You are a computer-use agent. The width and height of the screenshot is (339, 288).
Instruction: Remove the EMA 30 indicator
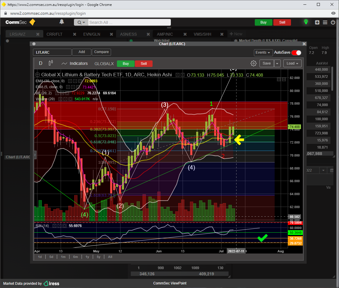coord(80,81)
